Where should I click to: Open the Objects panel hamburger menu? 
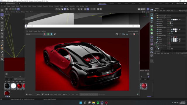155,11
